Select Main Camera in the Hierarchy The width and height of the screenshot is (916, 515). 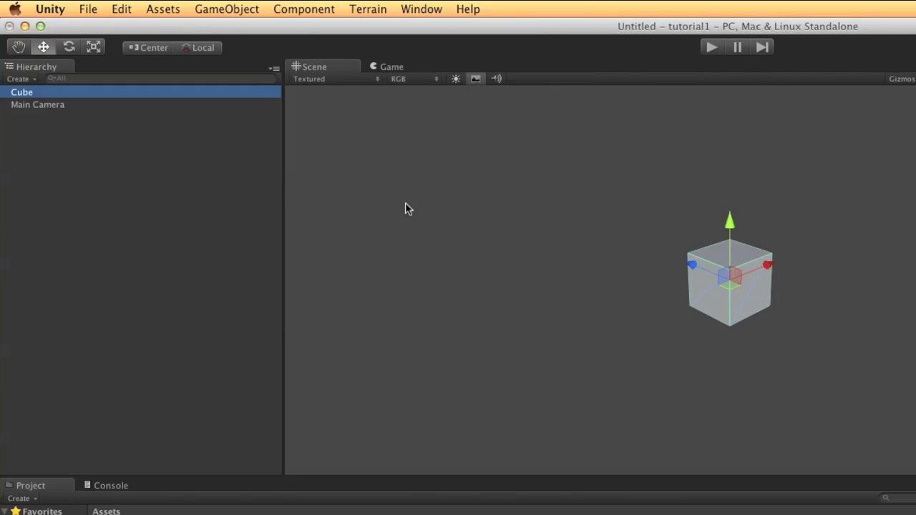[140, 104]
